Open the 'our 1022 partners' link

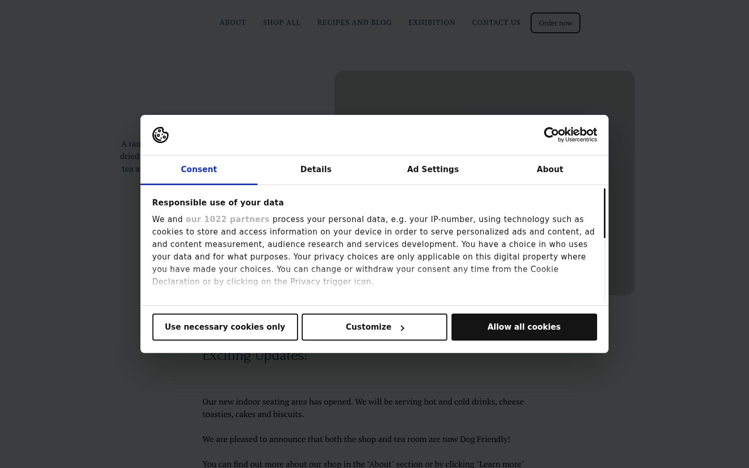point(227,219)
